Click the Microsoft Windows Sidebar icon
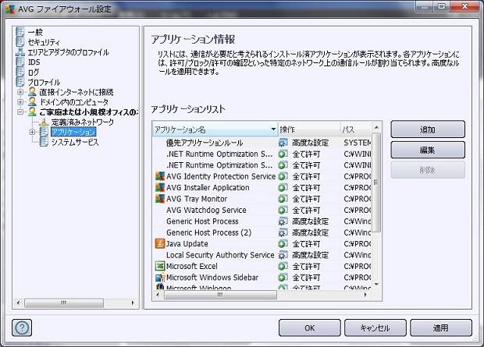 click(x=160, y=278)
